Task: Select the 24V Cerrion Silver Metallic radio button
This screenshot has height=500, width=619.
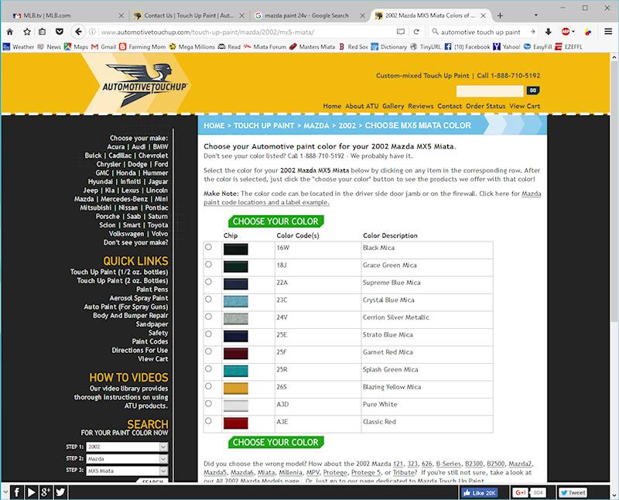Action: tap(208, 317)
